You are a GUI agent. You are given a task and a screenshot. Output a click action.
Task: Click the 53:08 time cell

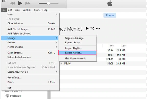(110, 64)
